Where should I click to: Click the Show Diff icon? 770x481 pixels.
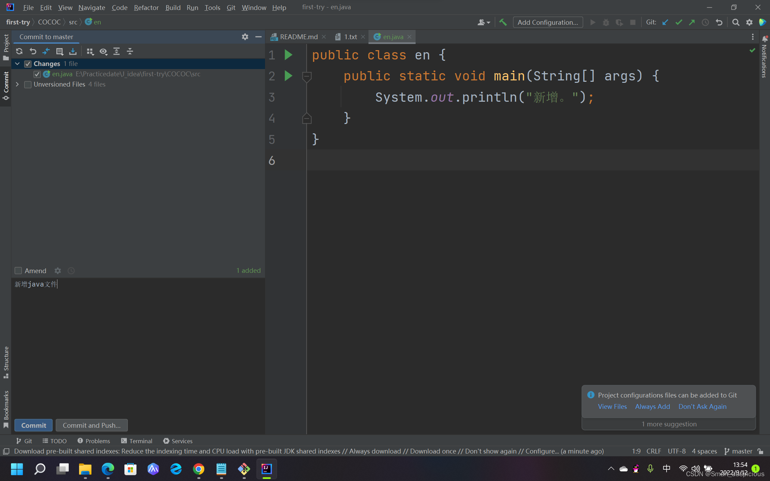point(46,52)
